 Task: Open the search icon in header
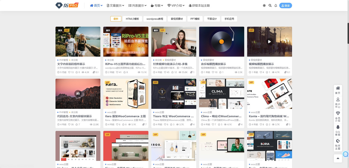[x=270, y=5]
